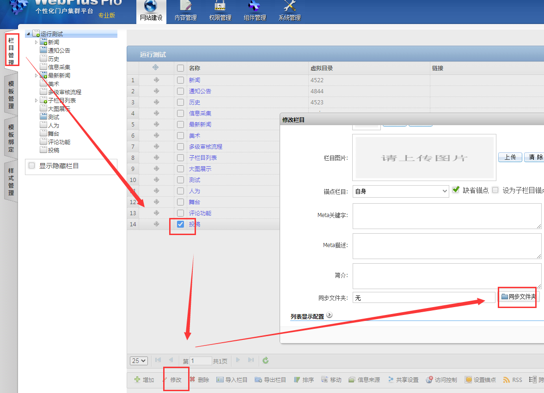Switch to the 样式管理 side tab

11,182
